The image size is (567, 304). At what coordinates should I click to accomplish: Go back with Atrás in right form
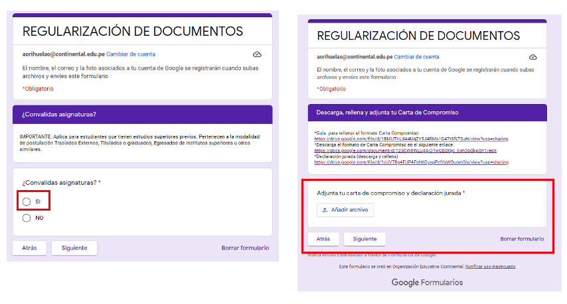(x=323, y=239)
